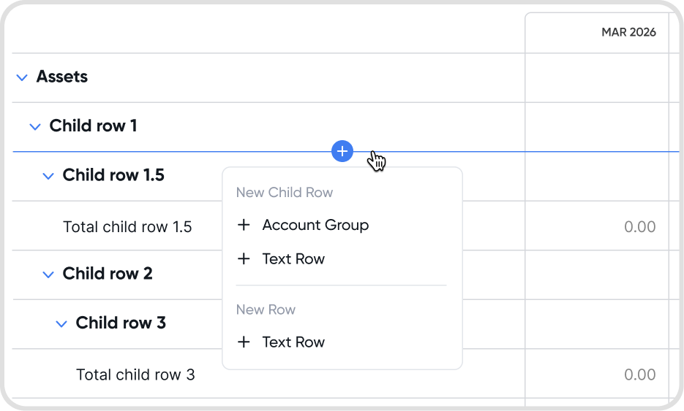Viewport: 684px width, 411px height.
Task: Click the blue plus insert-row button
Action: pyautogui.click(x=342, y=151)
